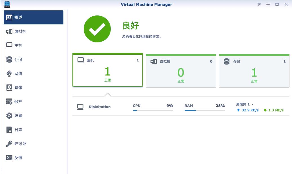Expand the 局域网 1 network dropdown

pos(244,104)
